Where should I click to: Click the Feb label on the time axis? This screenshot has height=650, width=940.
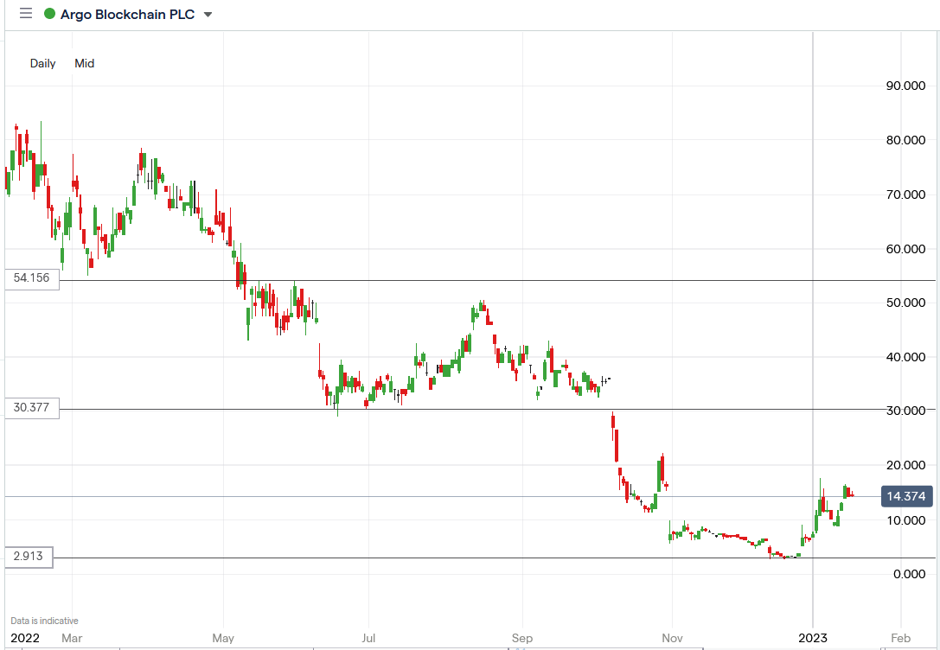point(900,638)
